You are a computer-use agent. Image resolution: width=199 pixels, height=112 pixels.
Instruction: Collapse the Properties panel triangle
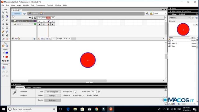click(14, 87)
